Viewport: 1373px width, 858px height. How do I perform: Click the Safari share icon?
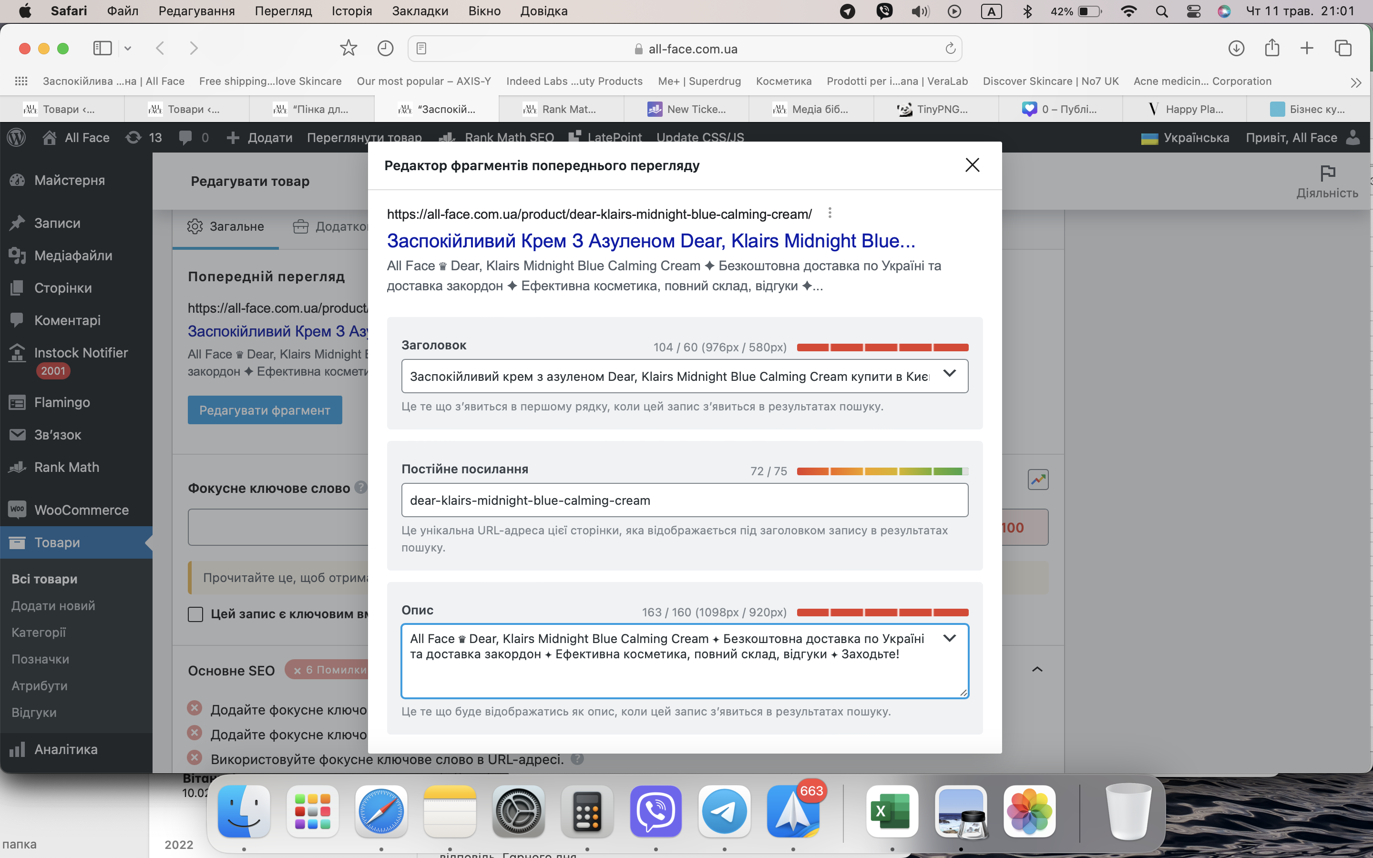(1271, 48)
